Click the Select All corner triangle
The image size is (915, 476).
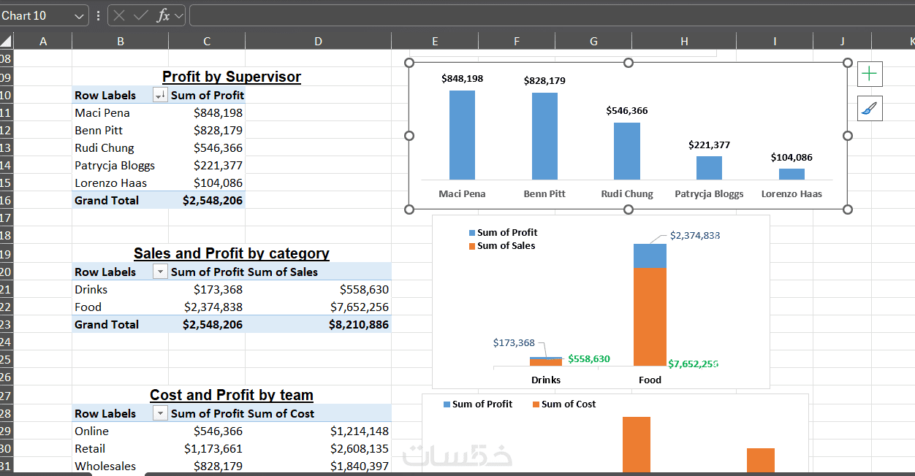[7, 42]
